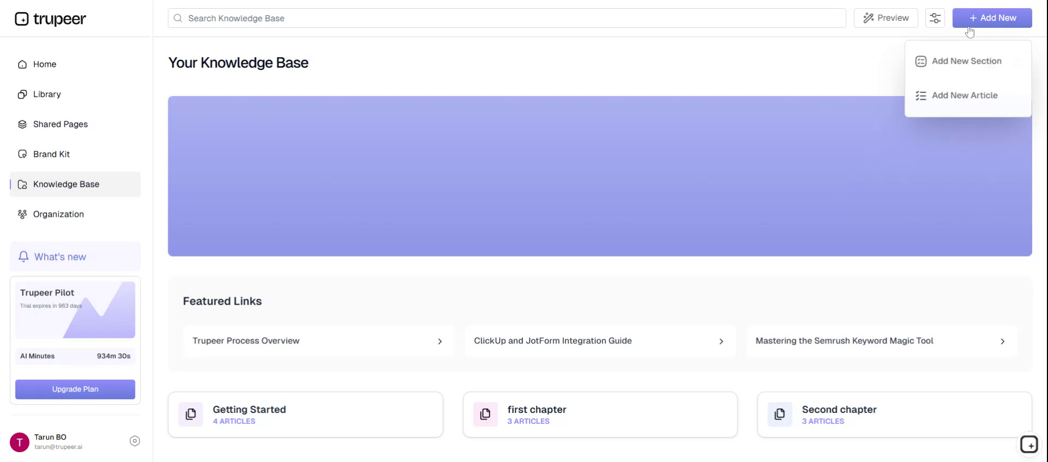Screen dimensions: 1048x462
Task: Click '3 ARTICLES' under Second chapter
Action: [x=823, y=422]
